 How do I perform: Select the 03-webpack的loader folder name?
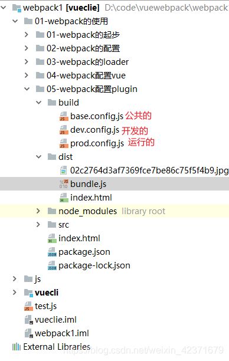click(87, 62)
